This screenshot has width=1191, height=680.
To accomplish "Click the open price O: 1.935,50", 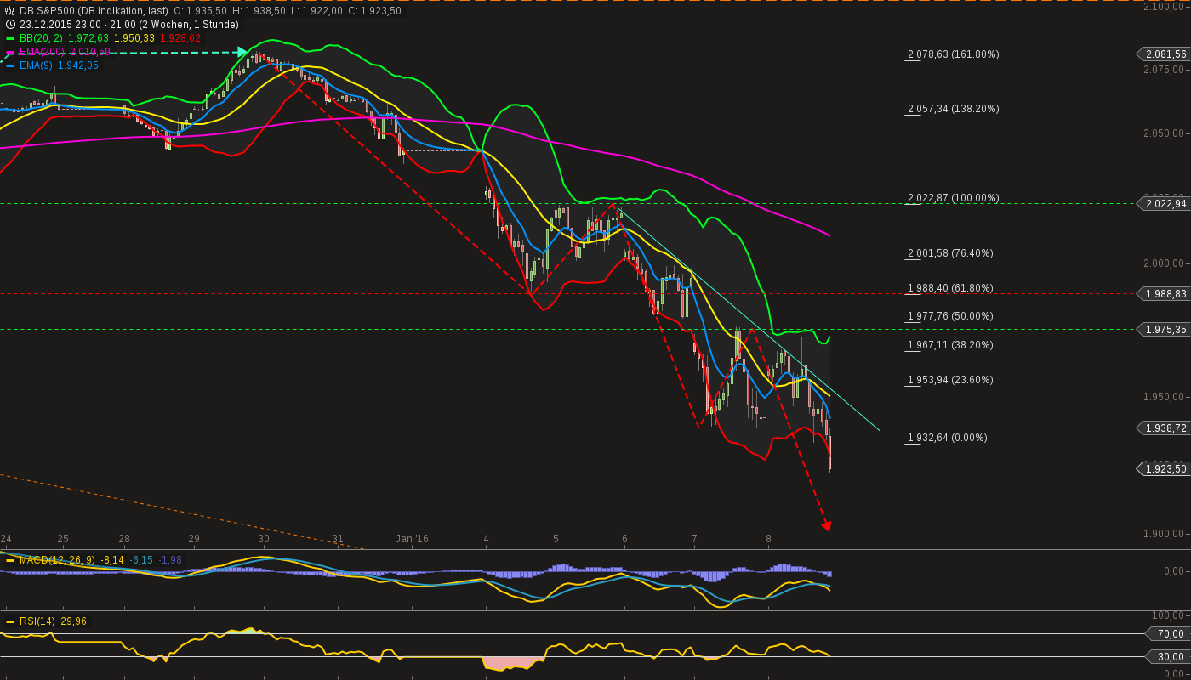I will [x=200, y=10].
